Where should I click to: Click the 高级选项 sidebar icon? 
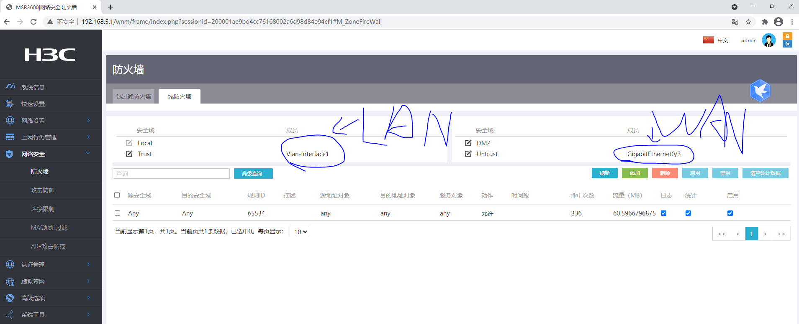[x=10, y=298]
